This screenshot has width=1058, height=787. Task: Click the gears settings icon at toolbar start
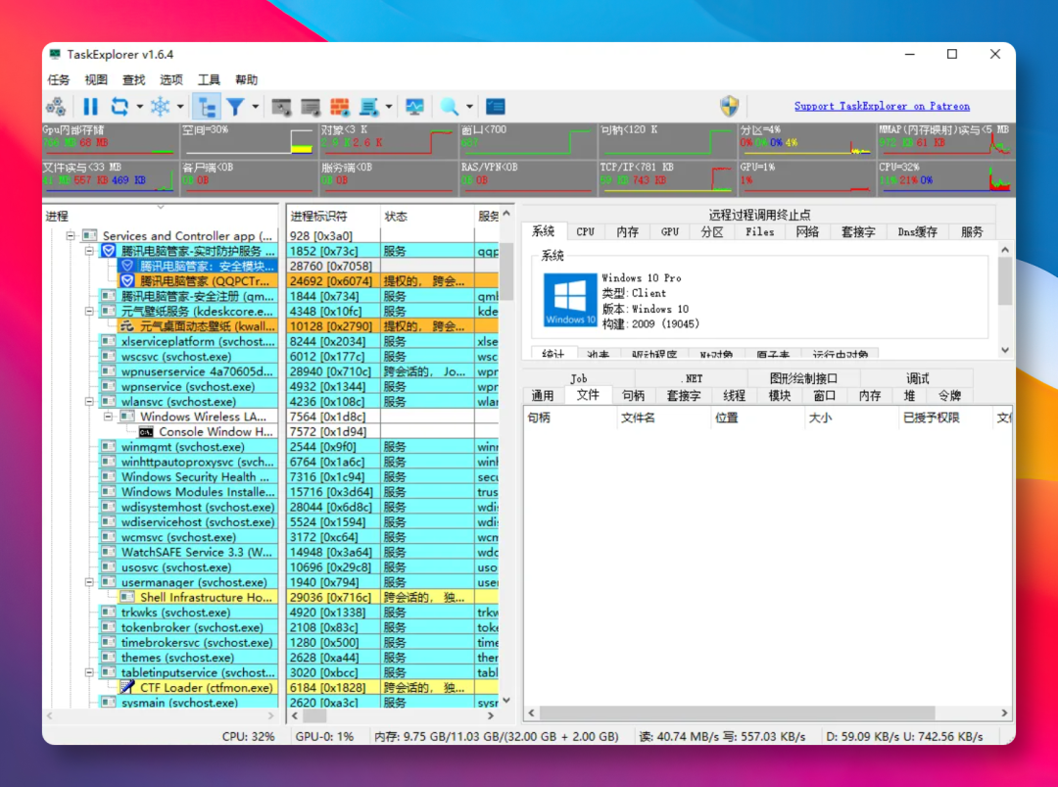coord(55,106)
